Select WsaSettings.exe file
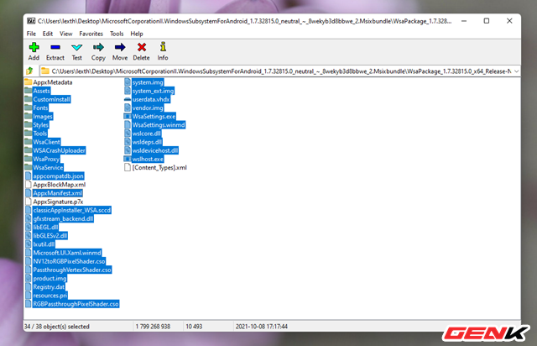This screenshot has height=346, width=537. (150, 117)
